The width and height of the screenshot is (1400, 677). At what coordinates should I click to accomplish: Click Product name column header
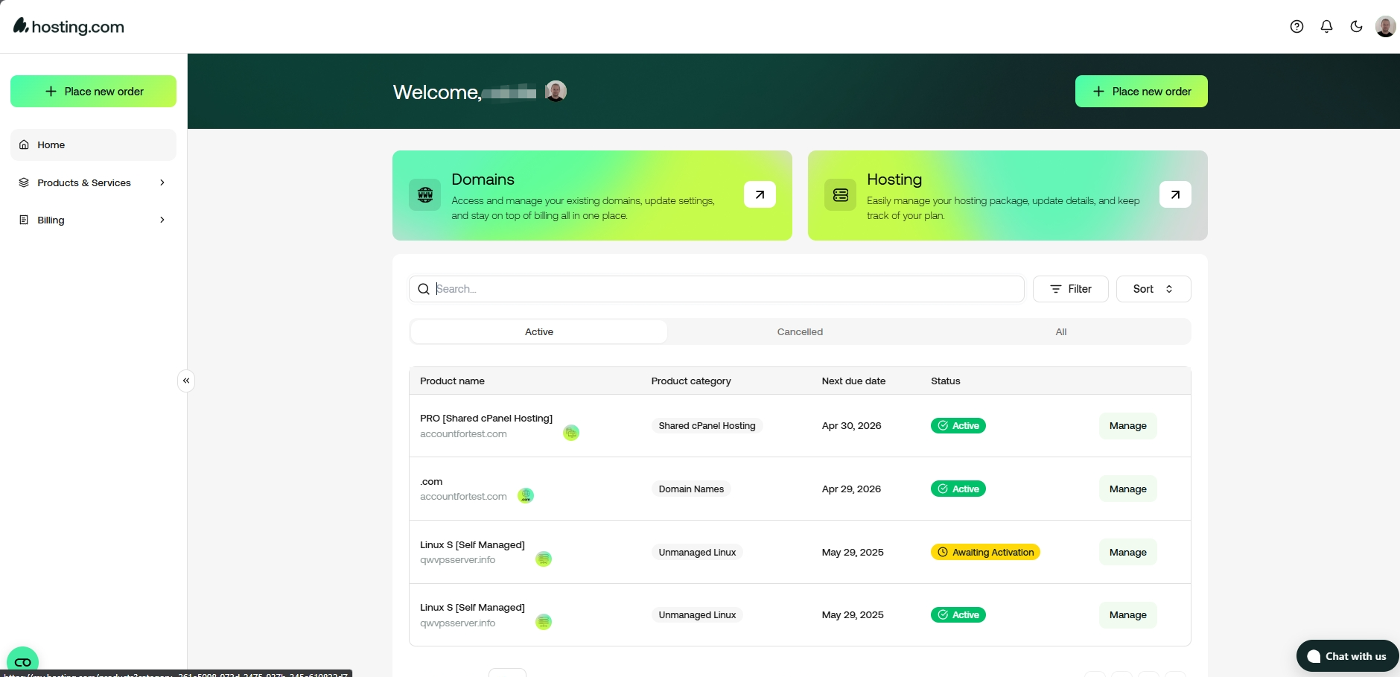tap(452, 381)
